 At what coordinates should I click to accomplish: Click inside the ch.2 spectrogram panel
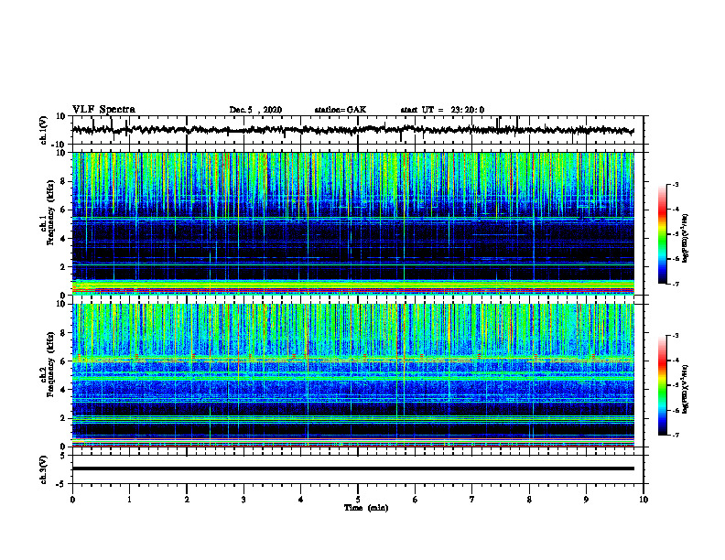point(352,375)
